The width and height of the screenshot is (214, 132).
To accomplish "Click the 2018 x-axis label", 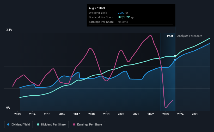I will point(91,114).
